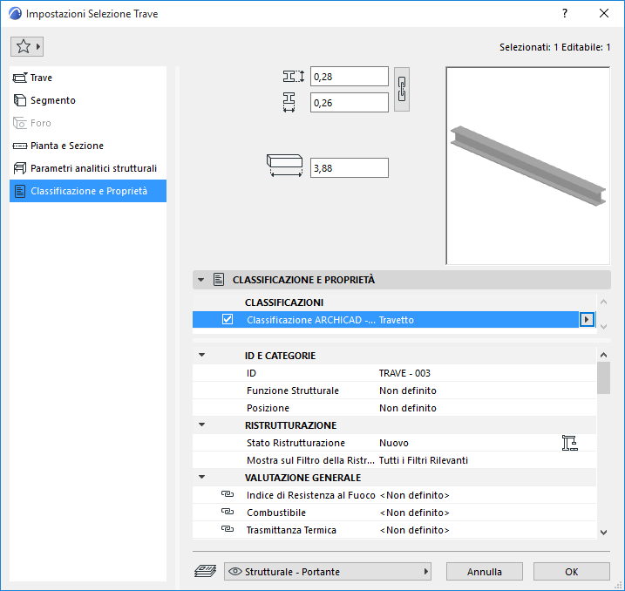Viewport: 625px width, 591px height.
Task: Click the beam height field 0,28
Action: coord(350,77)
